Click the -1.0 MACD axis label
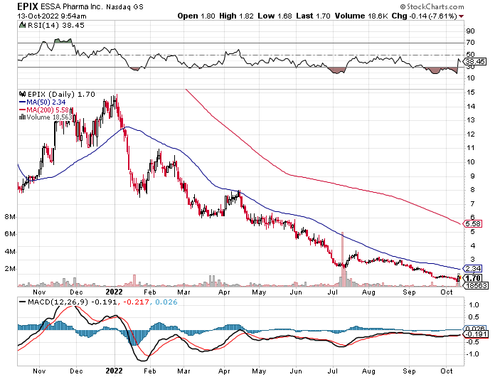Screen dimensions: 500x377 pyautogui.click(x=472, y=354)
